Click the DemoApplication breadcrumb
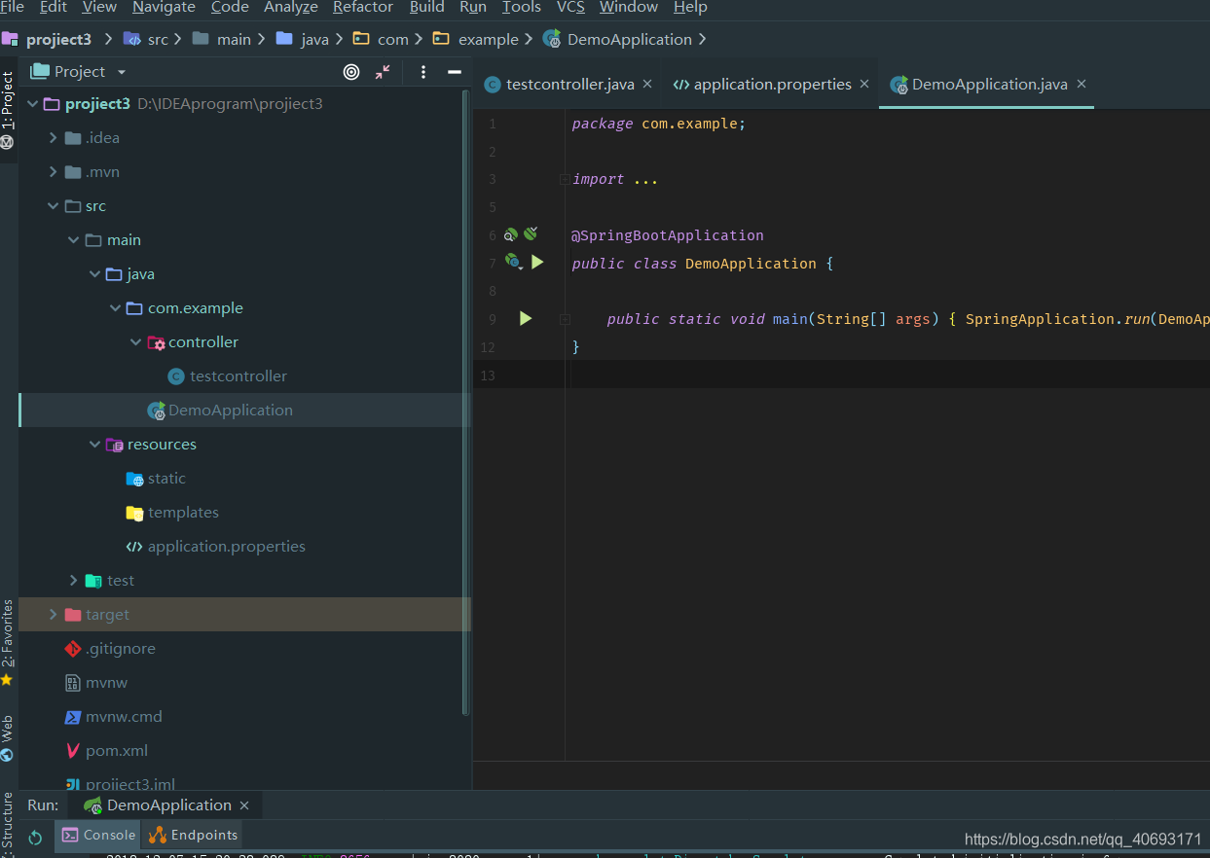This screenshot has width=1210, height=858. point(618,40)
